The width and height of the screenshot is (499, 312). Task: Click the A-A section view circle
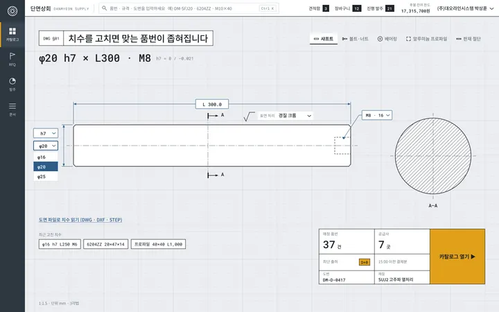click(x=432, y=156)
